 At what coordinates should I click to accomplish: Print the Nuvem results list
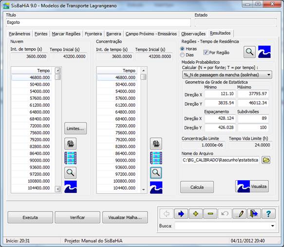pos(70,144)
